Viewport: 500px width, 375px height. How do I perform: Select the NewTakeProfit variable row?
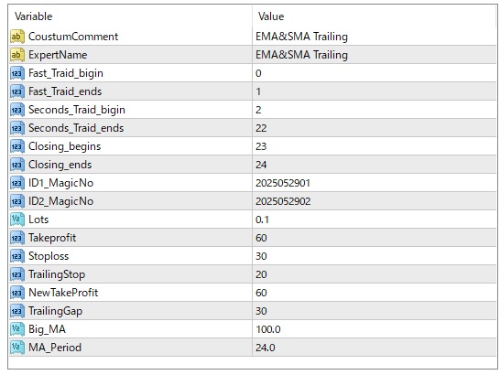click(253, 293)
